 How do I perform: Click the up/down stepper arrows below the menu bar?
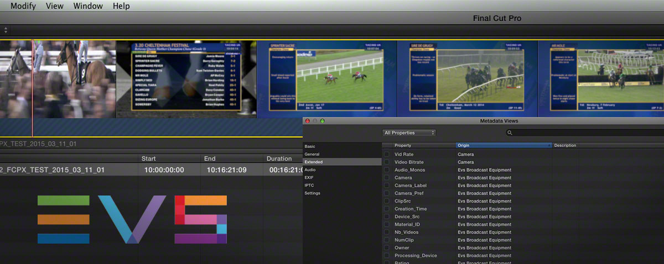pos(6,30)
